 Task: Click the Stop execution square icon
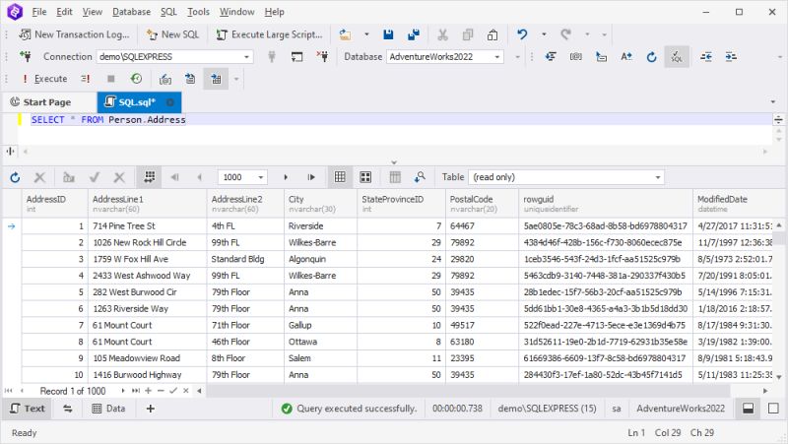tap(111, 79)
